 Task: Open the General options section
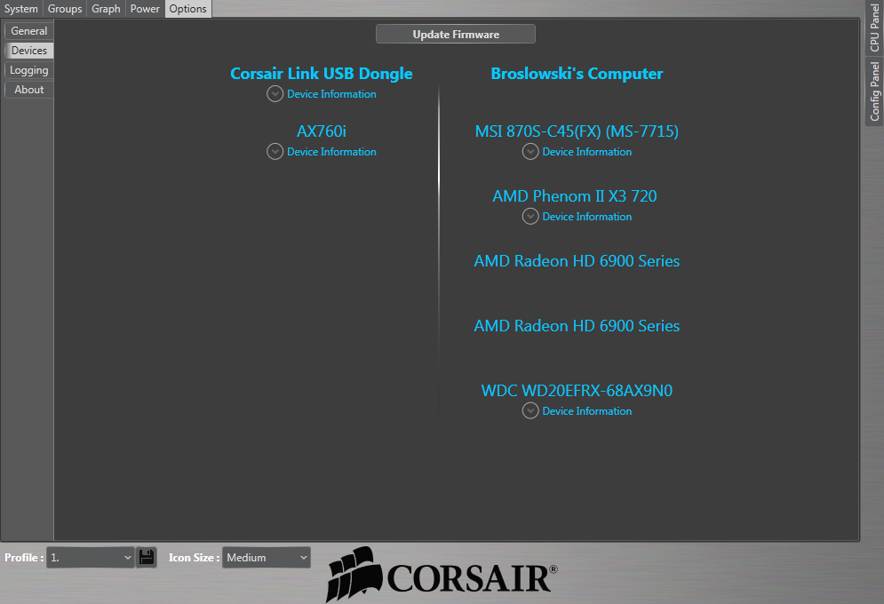tap(28, 31)
